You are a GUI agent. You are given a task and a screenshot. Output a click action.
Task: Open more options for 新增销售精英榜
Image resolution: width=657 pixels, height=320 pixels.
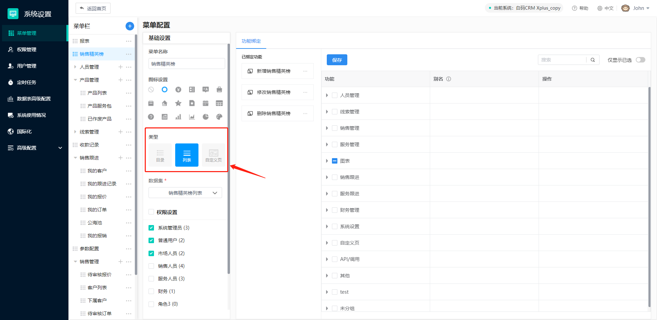pyautogui.click(x=305, y=71)
